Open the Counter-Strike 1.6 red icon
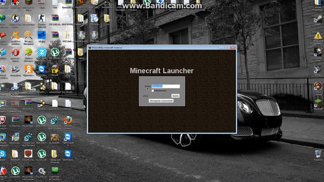The width and height of the screenshot is (324, 182). click(x=3, y=171)
